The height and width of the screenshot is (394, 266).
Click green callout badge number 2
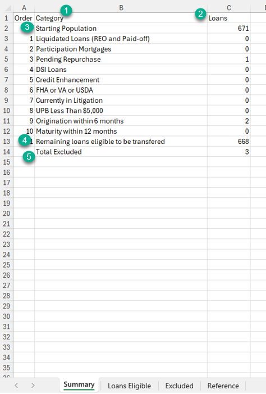coord(200,14)
